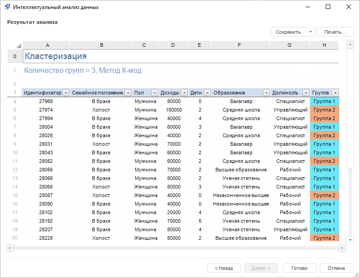Open the Группа column filter
The image size is (360, 278).
pos(335,93)
